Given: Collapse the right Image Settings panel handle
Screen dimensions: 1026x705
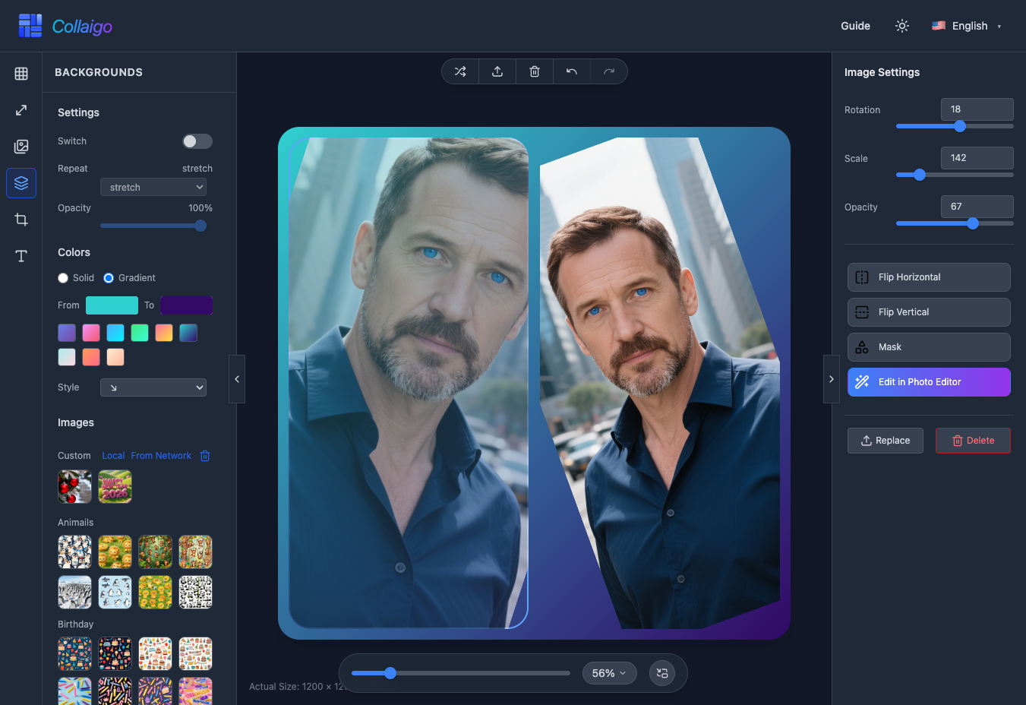Looking at the screenshot, I should click(832, 379).
